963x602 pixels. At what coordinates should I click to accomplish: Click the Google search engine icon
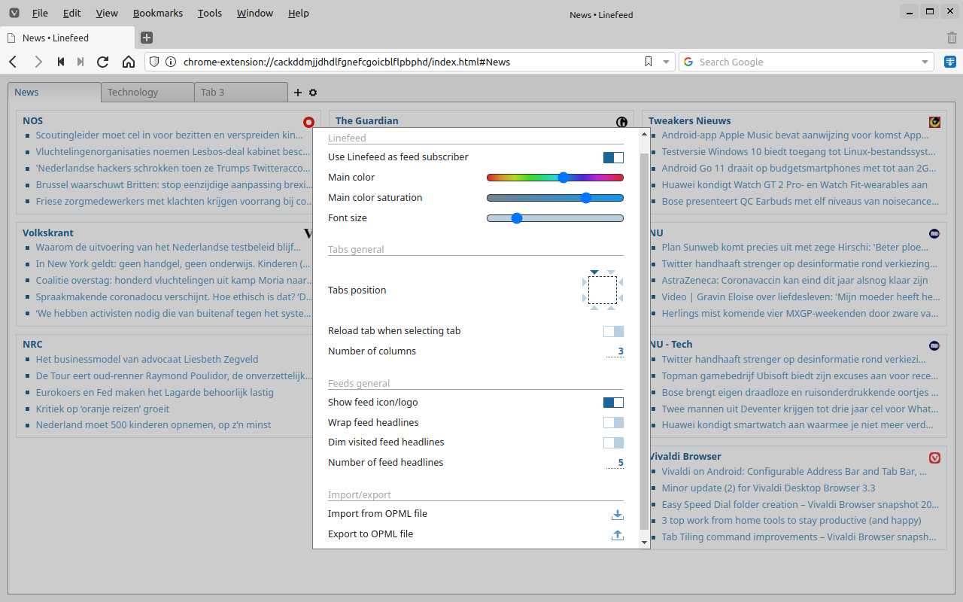[688, 62]
